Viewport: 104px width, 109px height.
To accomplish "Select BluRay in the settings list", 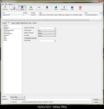I will 5,40.
